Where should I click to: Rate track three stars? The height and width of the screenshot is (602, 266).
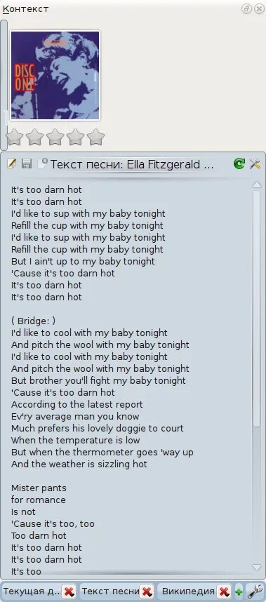(55, 137)
